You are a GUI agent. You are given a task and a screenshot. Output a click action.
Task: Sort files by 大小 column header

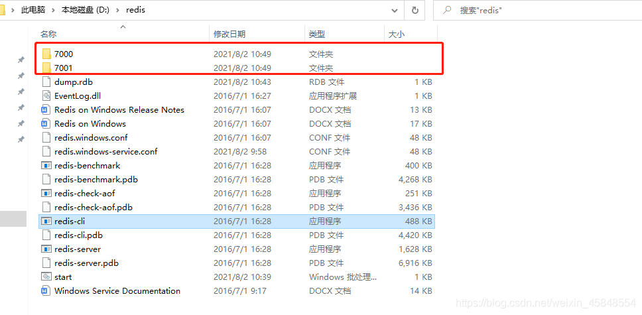[x=396, y=34]
